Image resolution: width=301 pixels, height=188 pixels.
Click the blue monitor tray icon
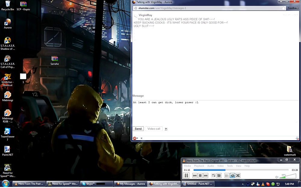tap(248, 184)
